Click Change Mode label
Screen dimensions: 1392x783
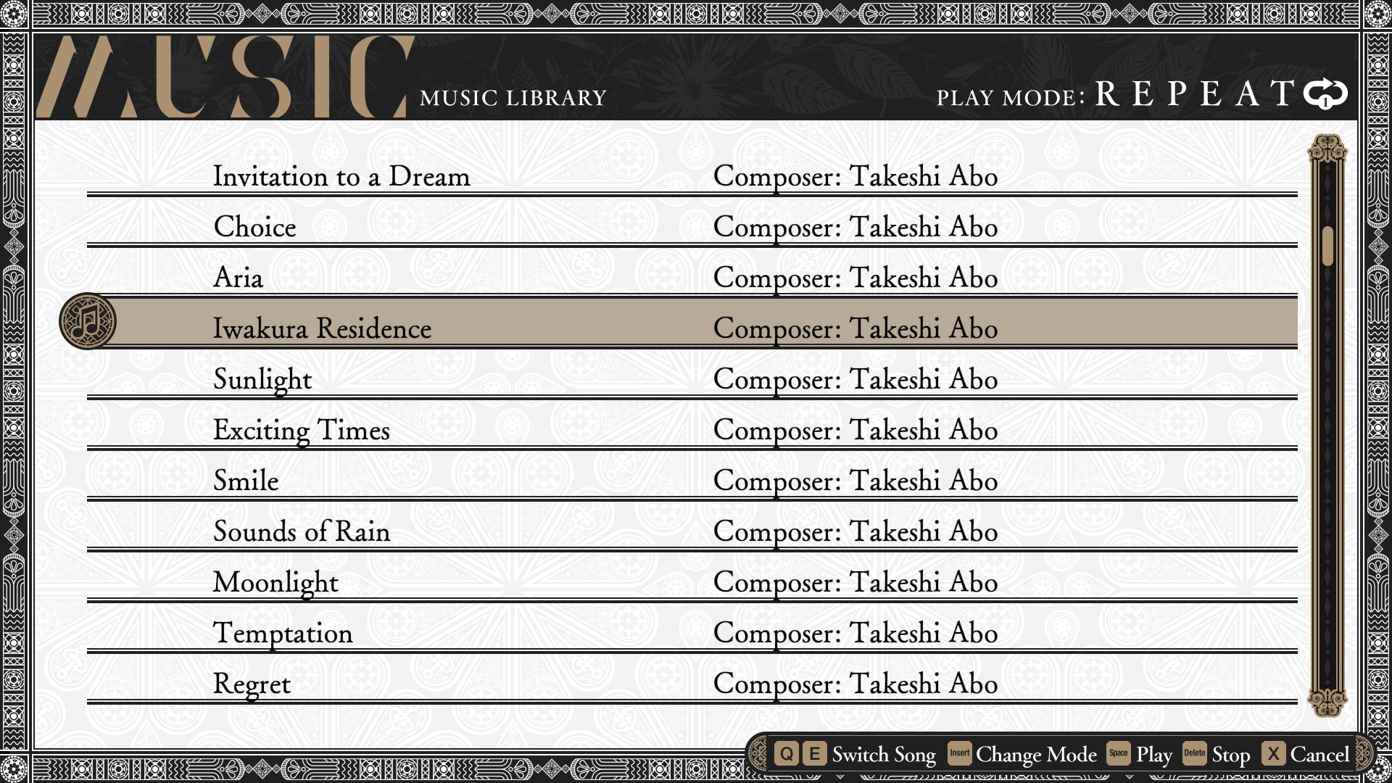1036,755
